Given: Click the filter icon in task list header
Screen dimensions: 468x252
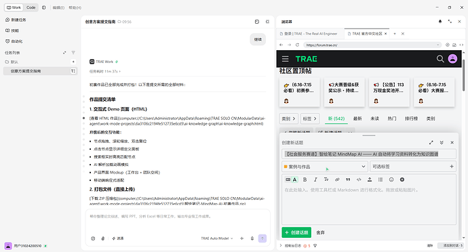Looking at the screenshot, I should tap(73, 52).
